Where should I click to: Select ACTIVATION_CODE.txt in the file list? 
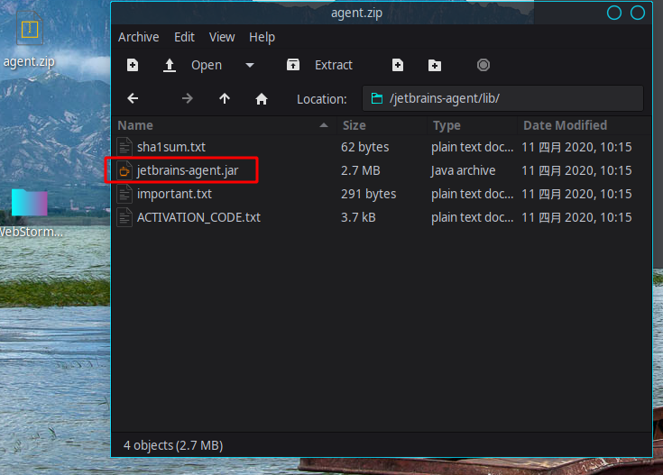click(198, 217)
